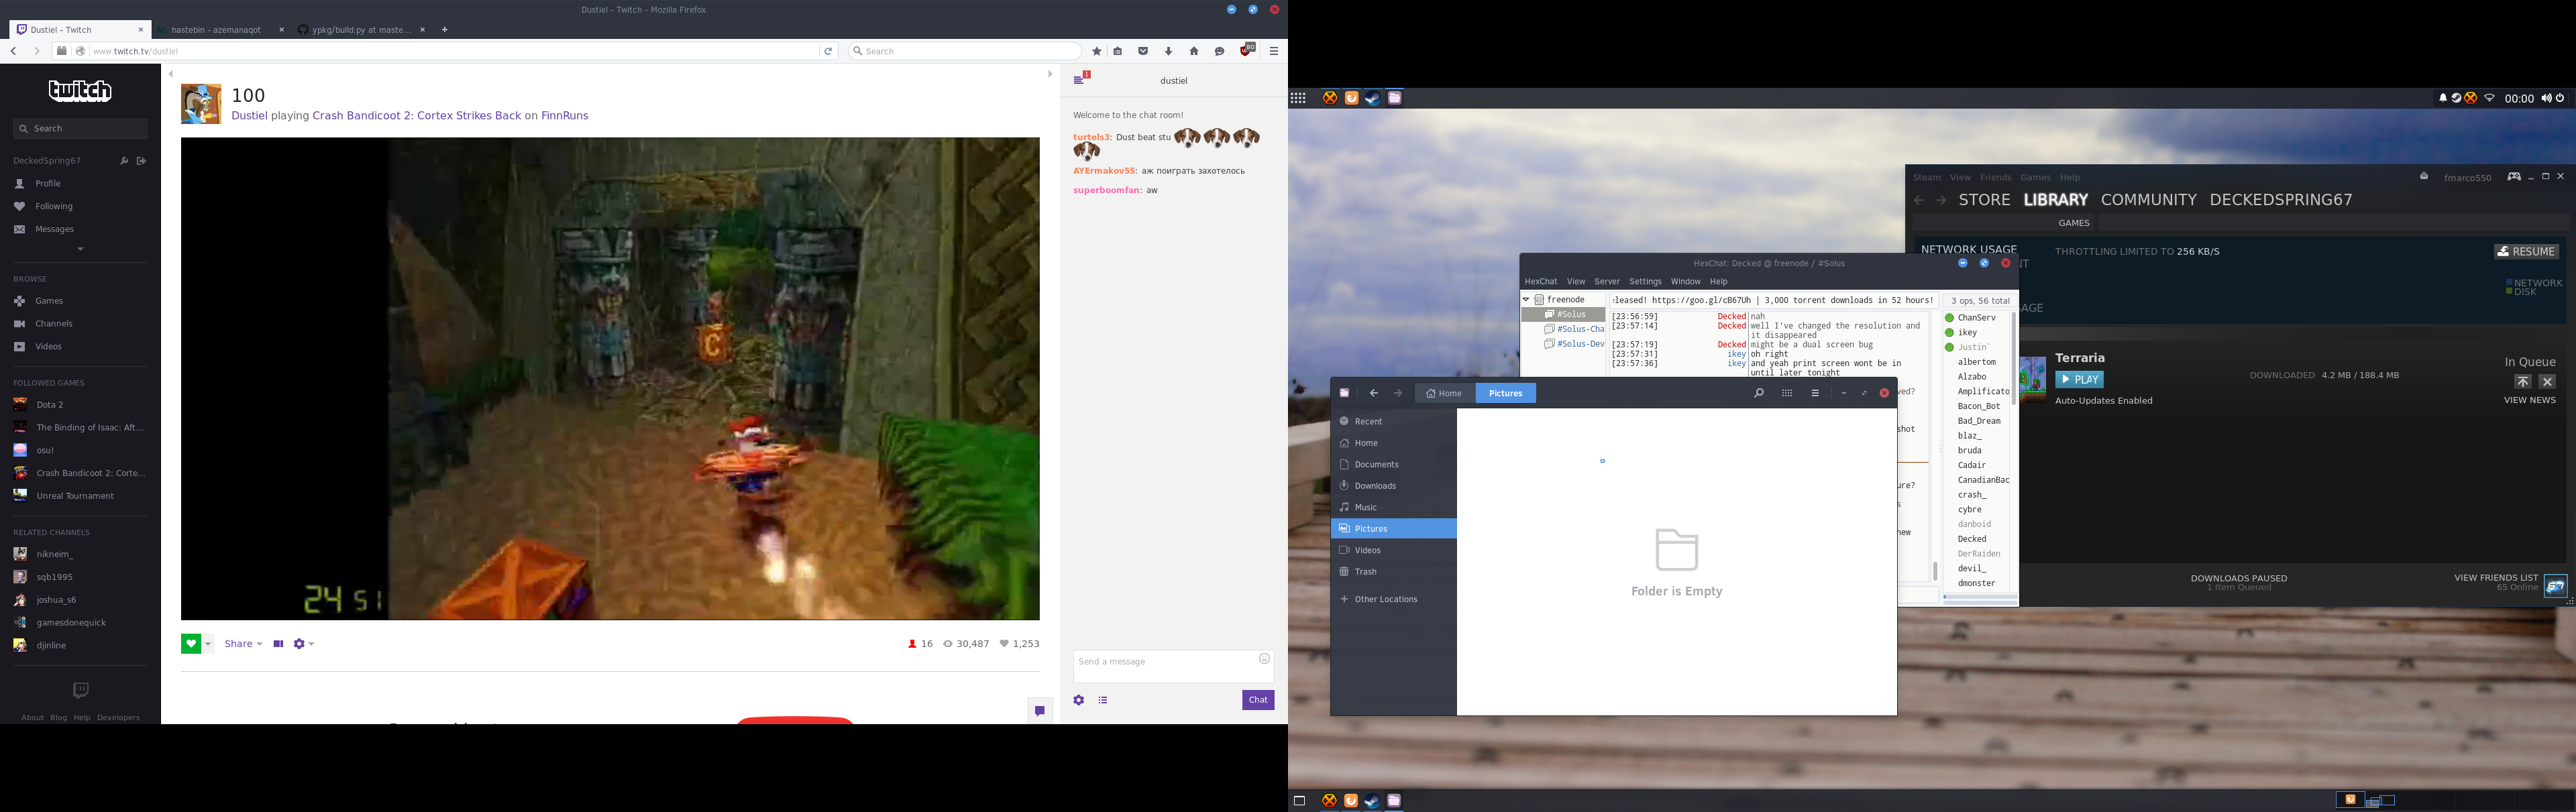
Task: Go back in the Files window
Action: coord(1374,394)
